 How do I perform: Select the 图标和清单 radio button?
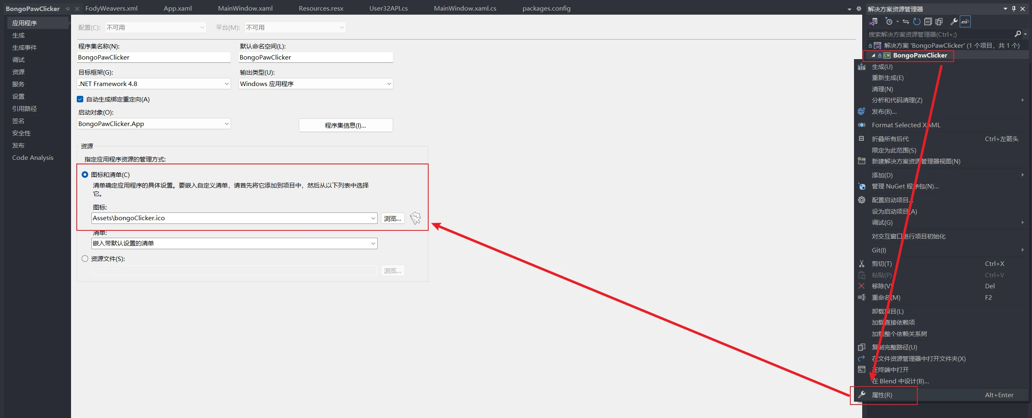tap(85, 175)
